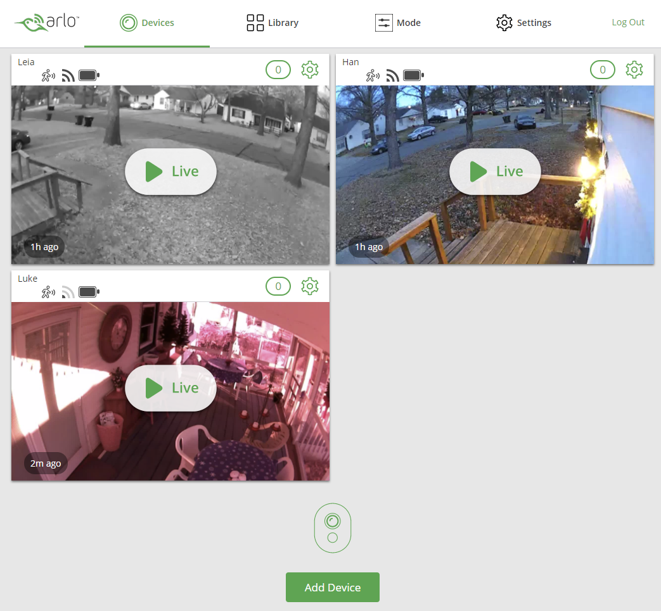Start live stream on Leia camera
The width and height of the screenshot is (661, 611).
(x=171, y=172)
